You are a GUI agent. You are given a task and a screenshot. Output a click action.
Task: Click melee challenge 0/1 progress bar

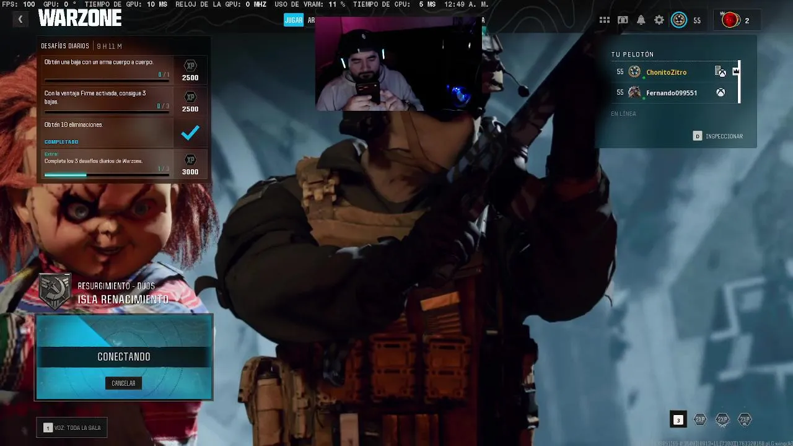[x=107, y=81]
